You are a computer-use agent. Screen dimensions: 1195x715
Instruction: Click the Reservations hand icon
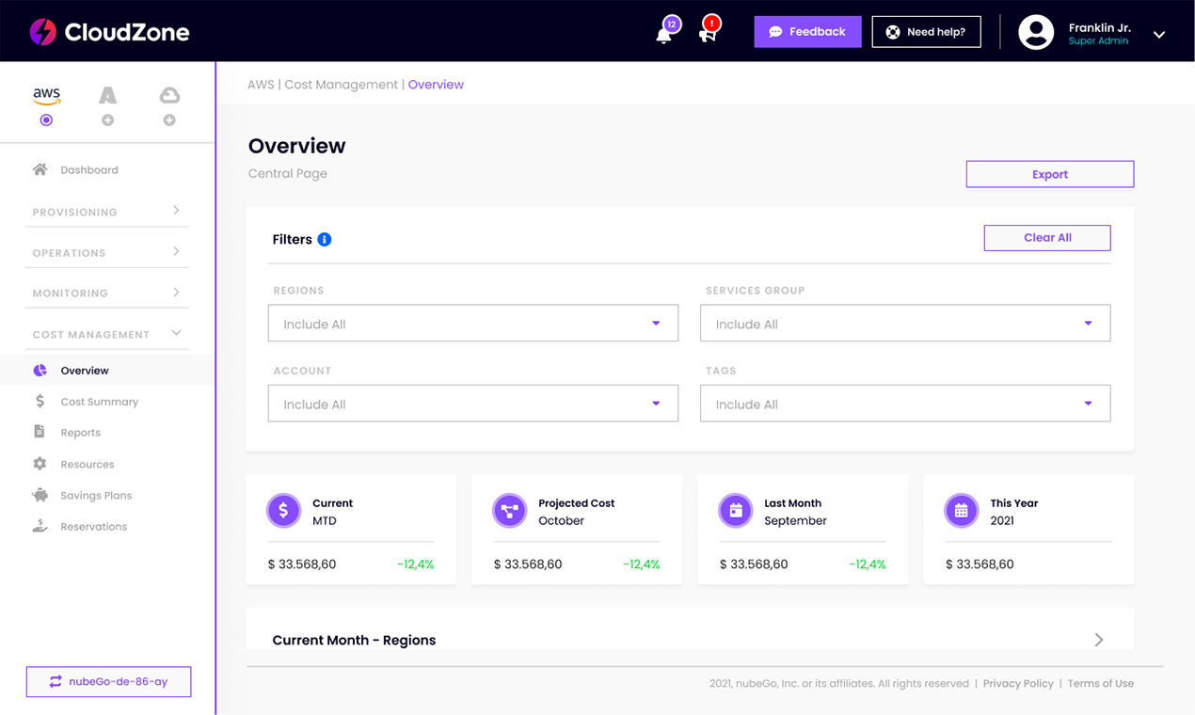(40, 526)
